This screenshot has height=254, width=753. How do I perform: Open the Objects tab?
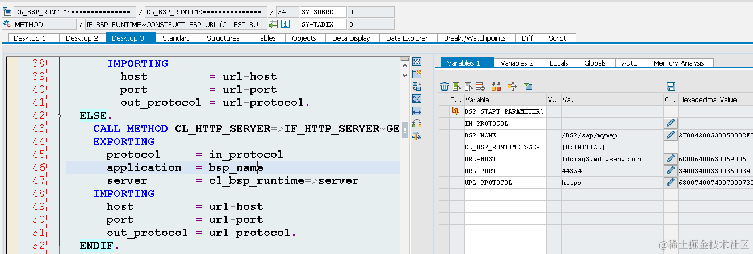click(x=304, y=38)
